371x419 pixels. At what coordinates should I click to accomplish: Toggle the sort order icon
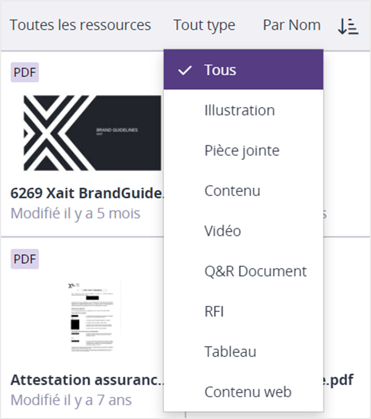click(348, 26)
